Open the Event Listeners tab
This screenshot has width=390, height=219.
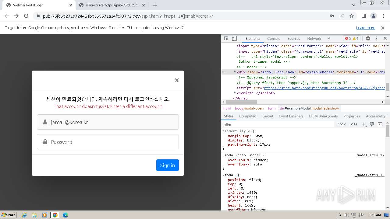click(291, 116)
